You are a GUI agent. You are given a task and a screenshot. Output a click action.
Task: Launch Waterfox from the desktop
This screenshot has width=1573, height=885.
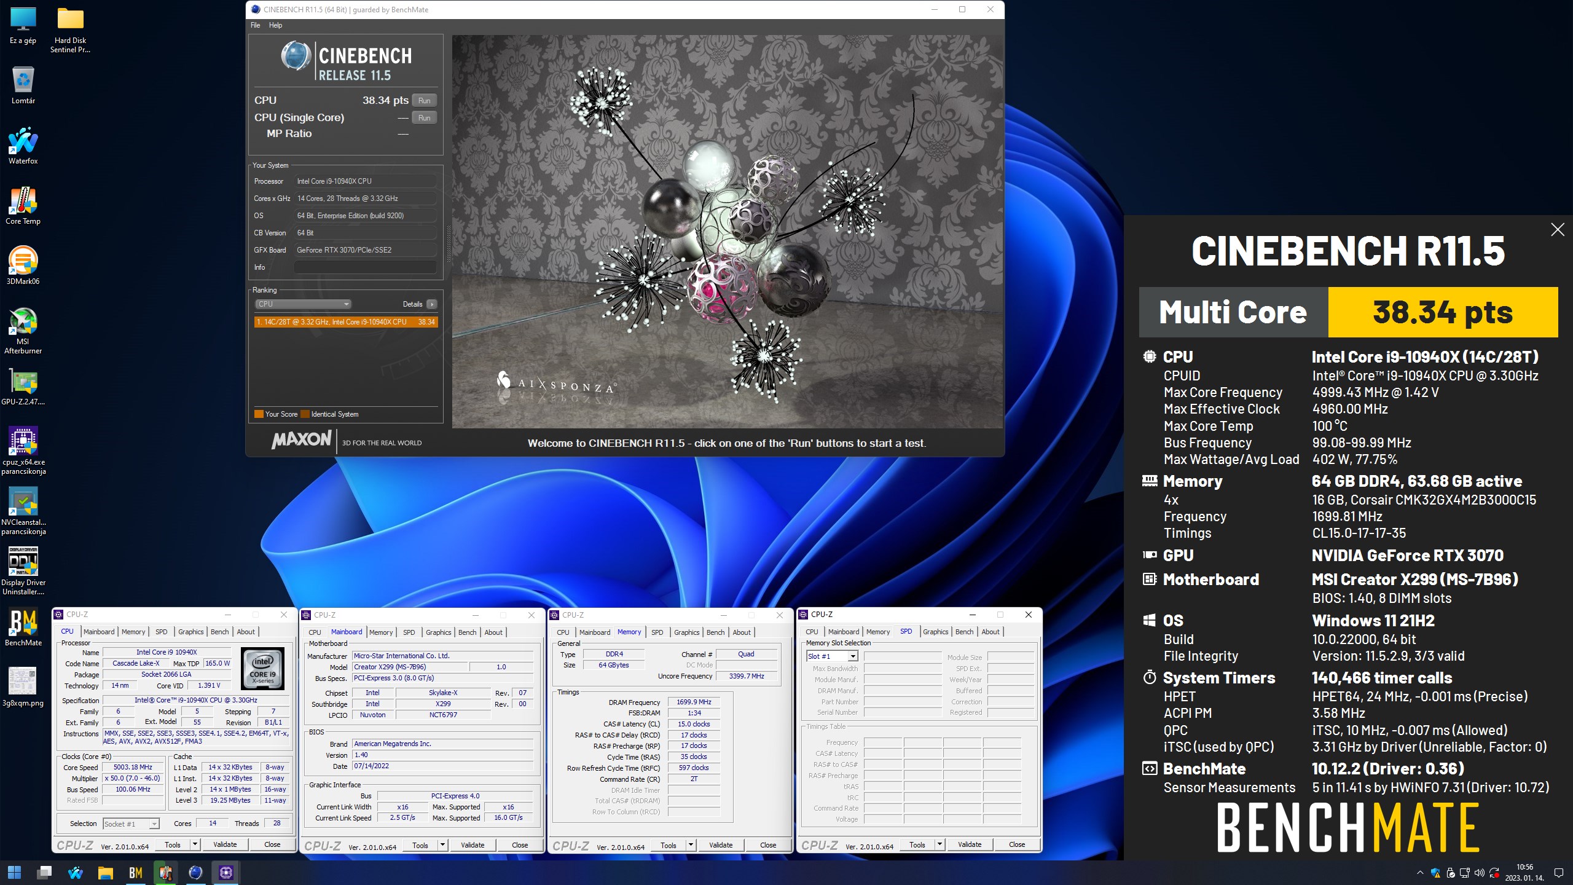coord(23,145)
